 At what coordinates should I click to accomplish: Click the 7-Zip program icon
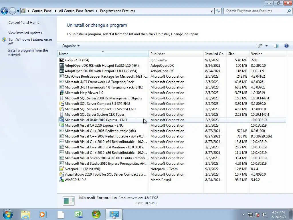tap(62, 60)
